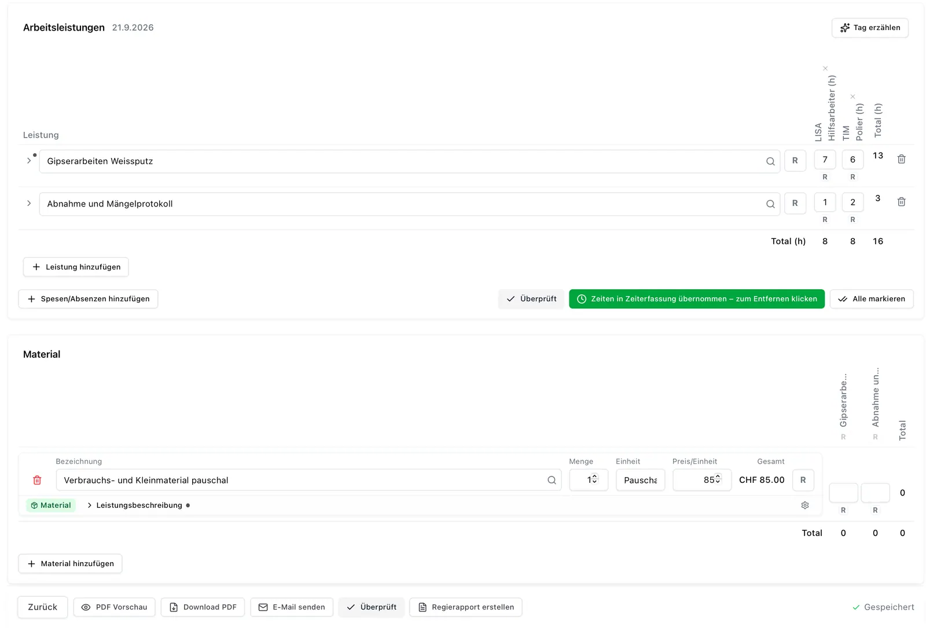
Task: Toggle Überprüft in Arbeitsleistungen section
Action: pyautogui.click(x=531, y=299)
